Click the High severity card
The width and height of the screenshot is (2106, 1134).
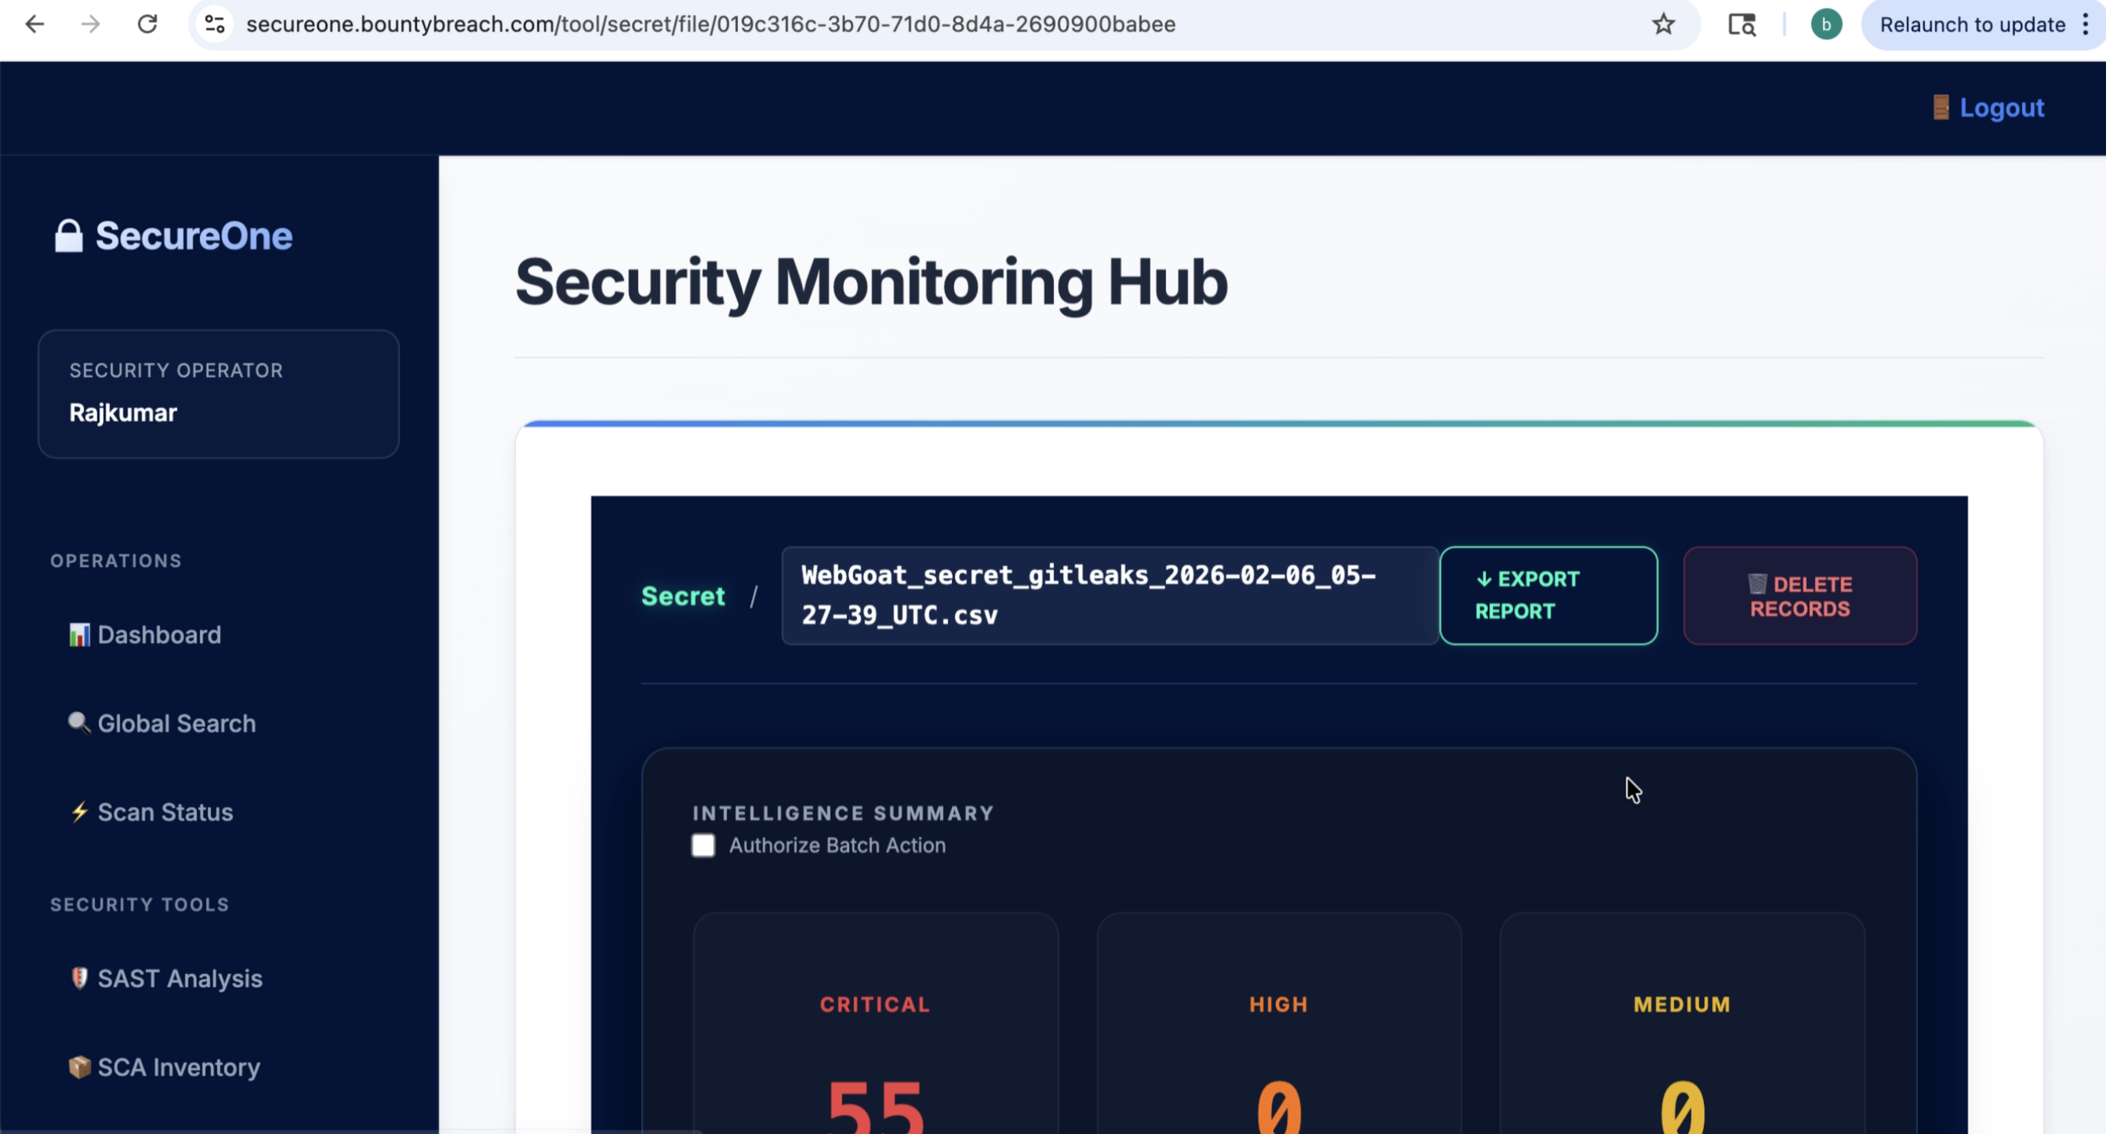tap(1279, 1023)
